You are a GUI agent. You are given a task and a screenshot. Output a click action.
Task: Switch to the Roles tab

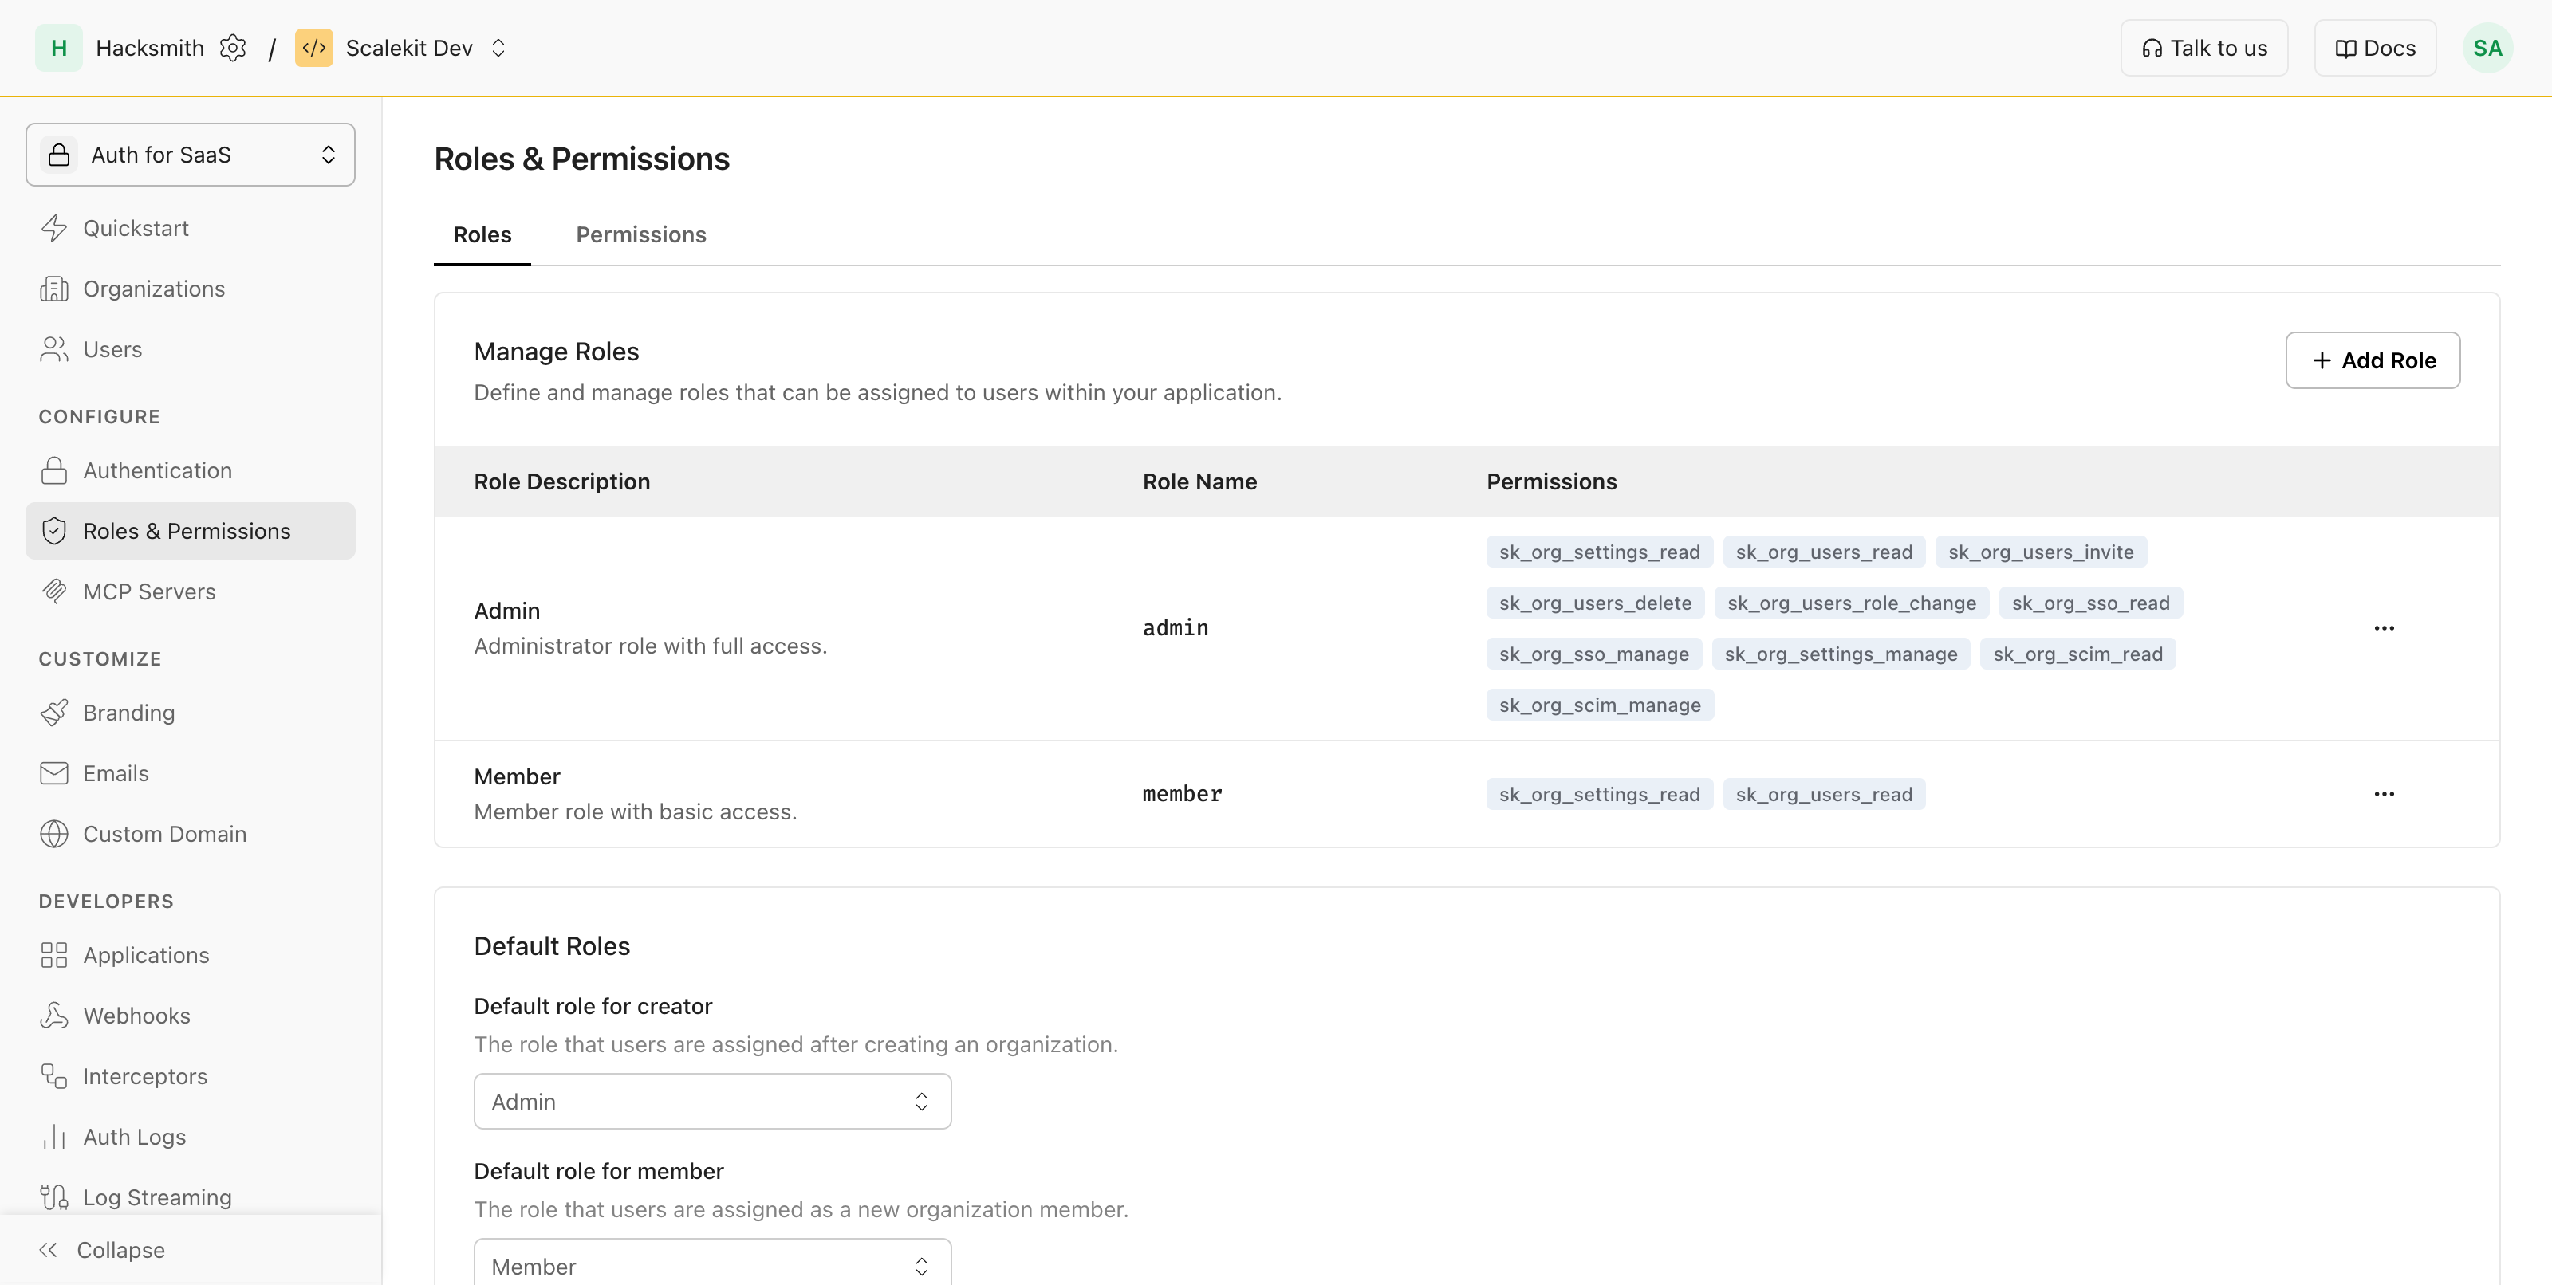coord(482,234)
